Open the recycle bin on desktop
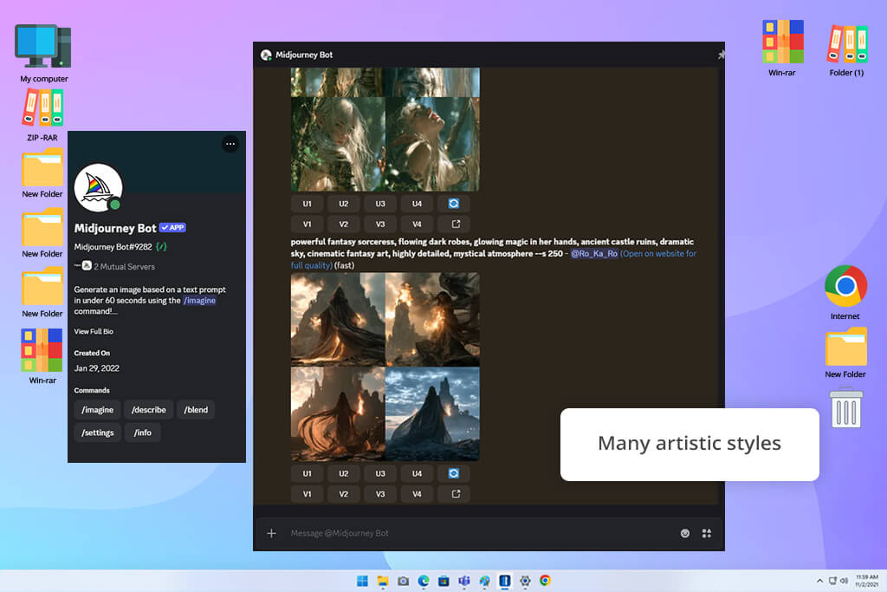This screenshot has height=592, width=887. coord(845,408)
